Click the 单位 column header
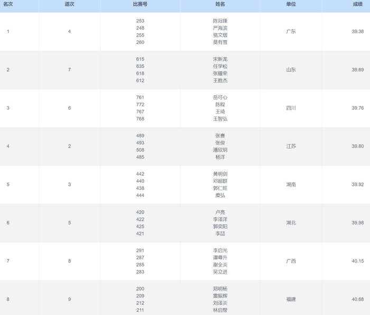The width and height of the screenshot is (370, 315). tap(291, 4)
